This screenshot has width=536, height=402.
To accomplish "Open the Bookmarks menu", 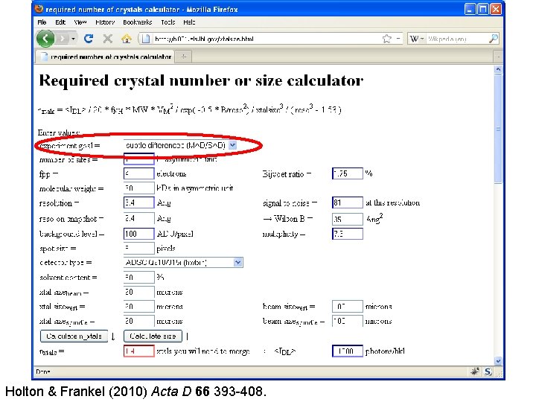I will point(138,22).
